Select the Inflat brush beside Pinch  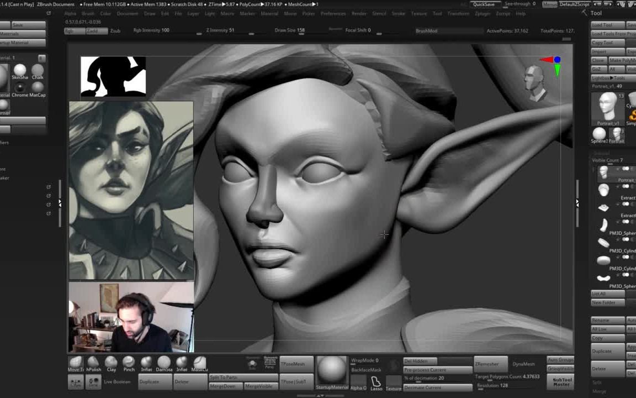[146, 364]
